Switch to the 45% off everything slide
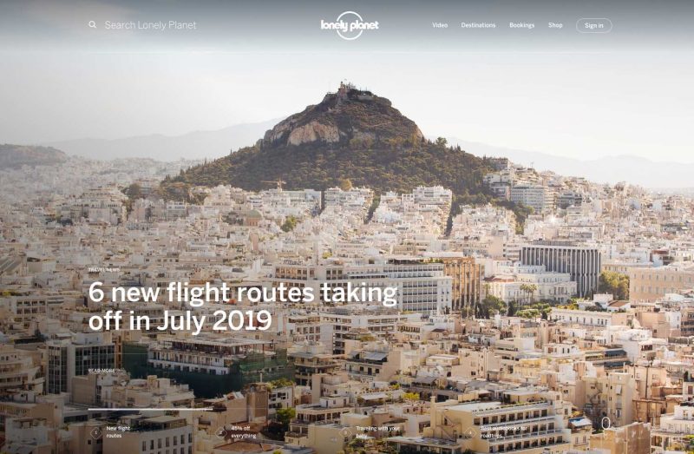Screen dimensions: 694x454 (x=244, y=431)
